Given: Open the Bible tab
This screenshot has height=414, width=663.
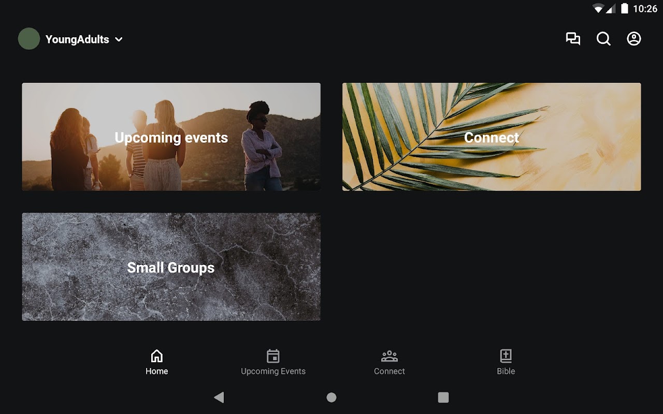Looking at the screenshot, I should [x=506, y=362].
